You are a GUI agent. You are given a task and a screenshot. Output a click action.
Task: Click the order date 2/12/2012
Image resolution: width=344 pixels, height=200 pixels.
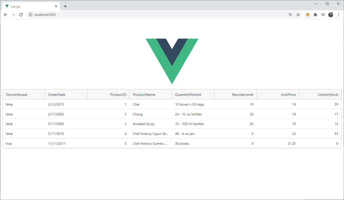point(66,104)
